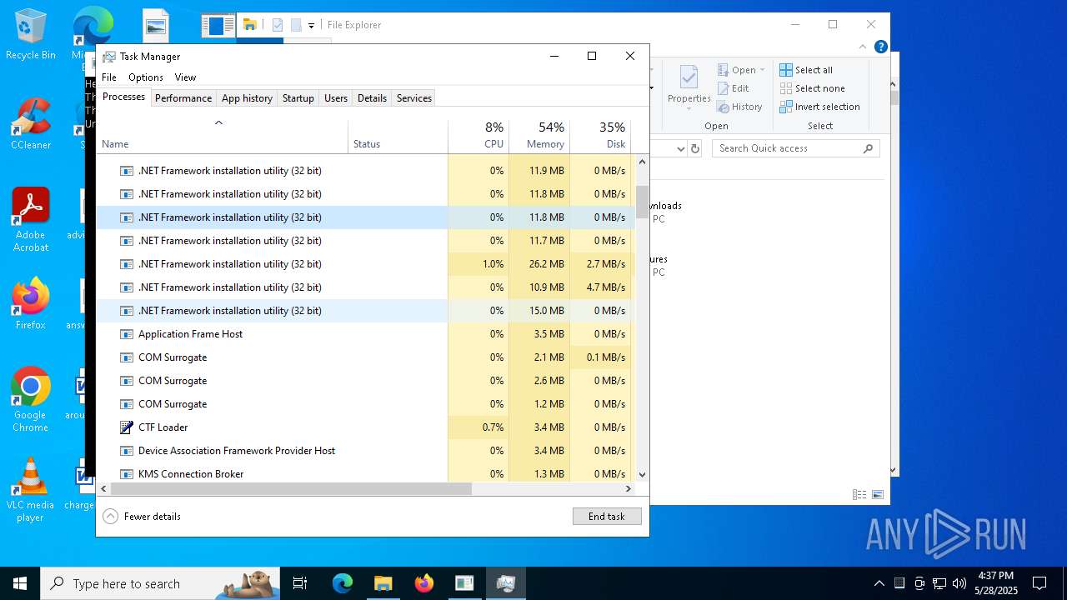Sort processes by Disk column
Image resolution: width=1067 pixels, height=600 pixels.
point(600,137)
